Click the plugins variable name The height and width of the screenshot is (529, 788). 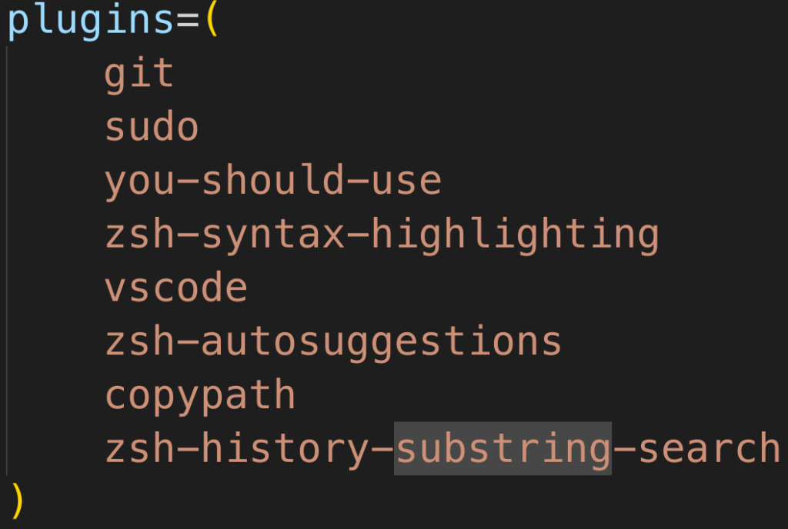click(91, 21)
